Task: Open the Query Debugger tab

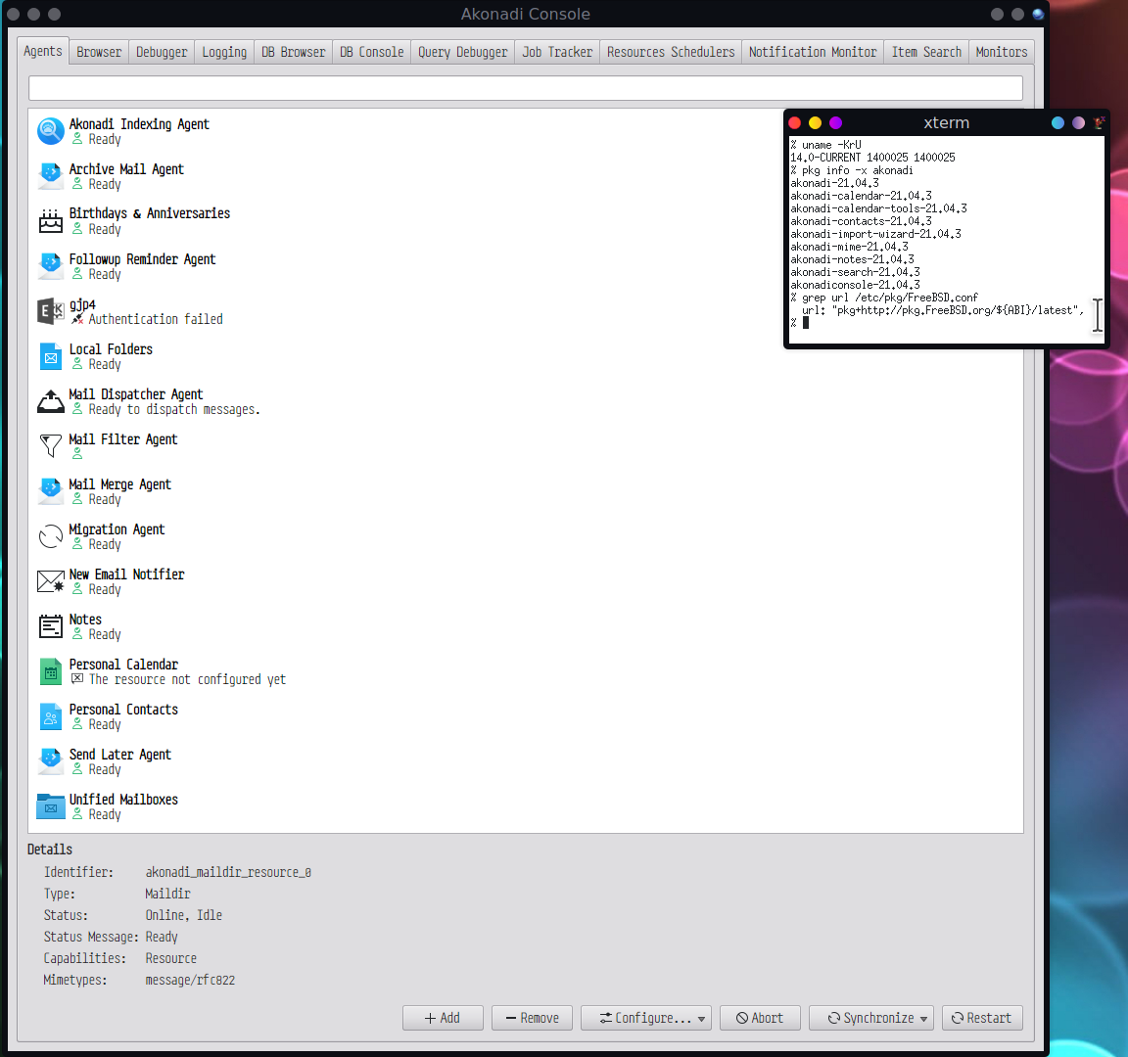Action: 462,52
